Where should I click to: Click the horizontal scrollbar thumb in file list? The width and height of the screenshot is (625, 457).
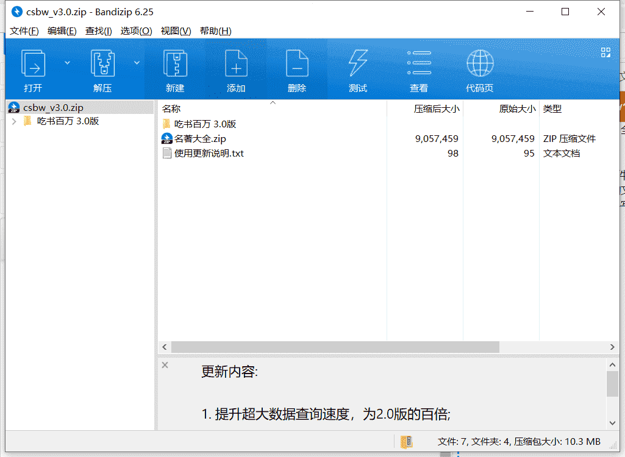tap(335, 347)
